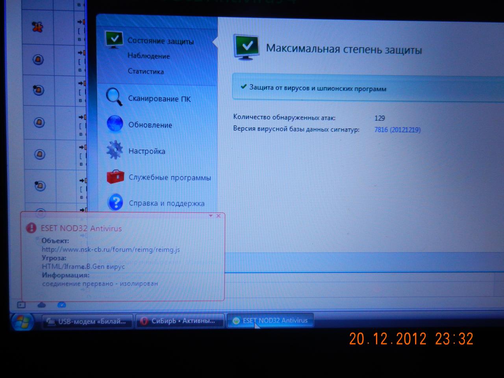Click the Обновление globe icon
Viewport: 504px width, 378px height.
115,124
